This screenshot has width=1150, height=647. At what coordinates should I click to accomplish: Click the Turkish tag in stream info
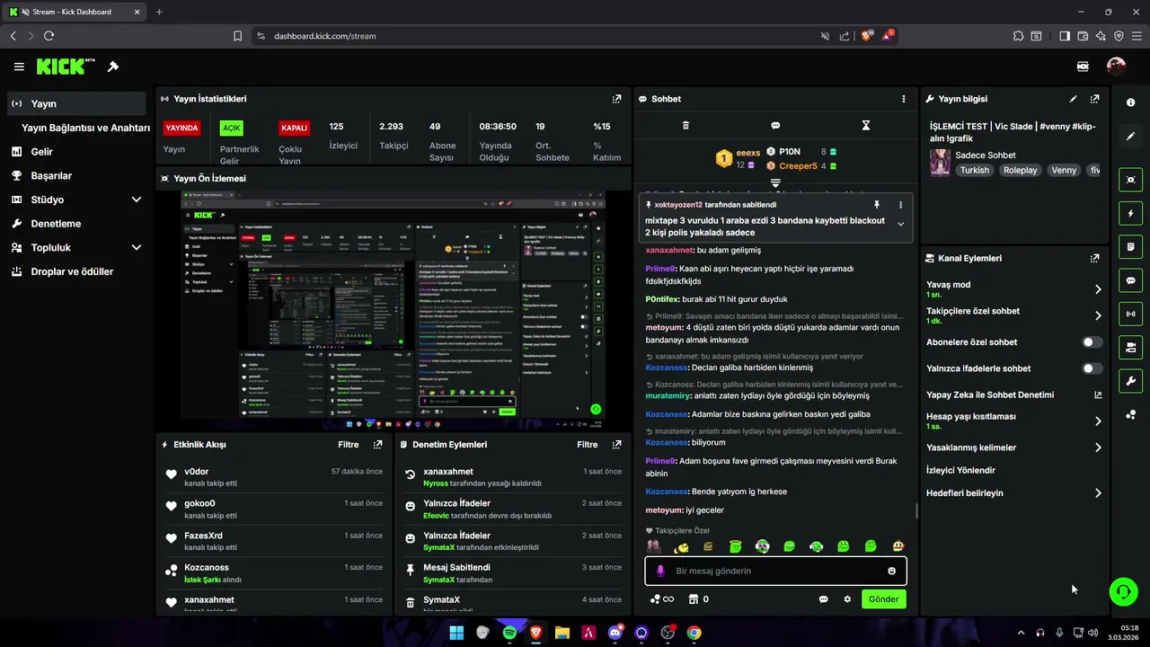pyautogui.click(x=974, y=170)
